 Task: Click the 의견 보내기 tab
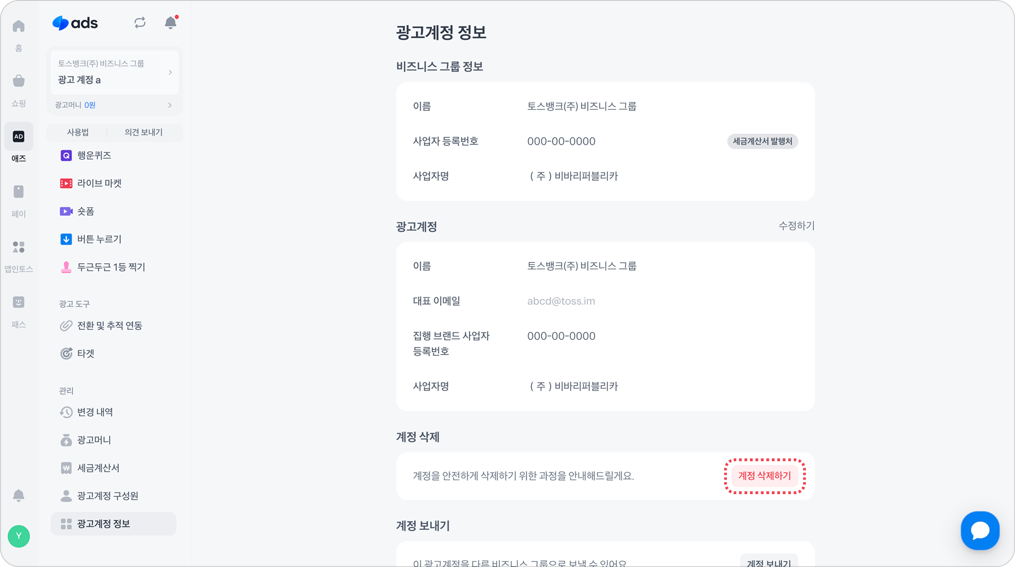coord(143,133)
